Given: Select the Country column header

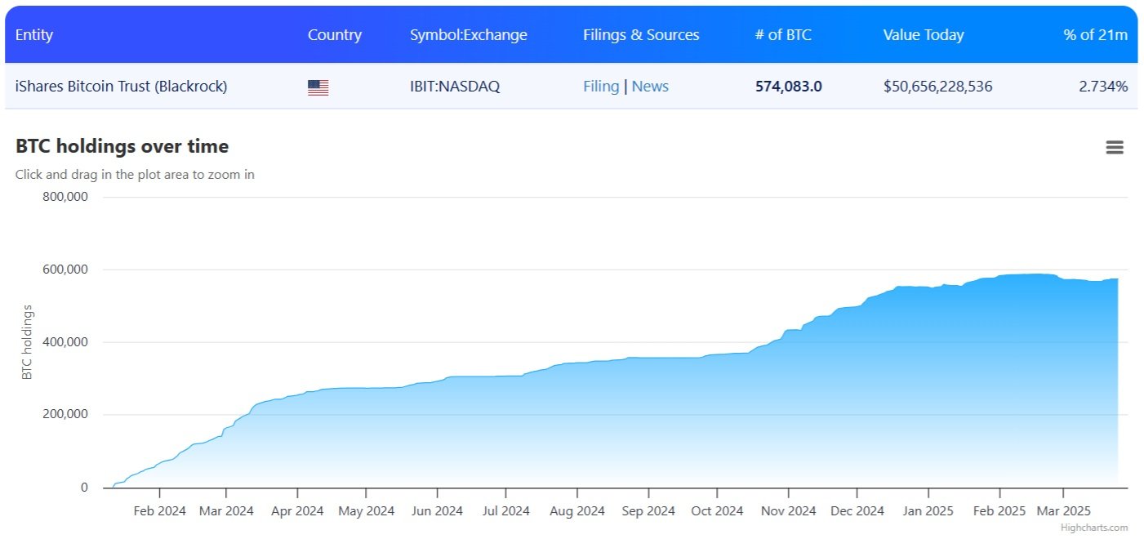Looking at the screenshot, I should click(335, 35).
